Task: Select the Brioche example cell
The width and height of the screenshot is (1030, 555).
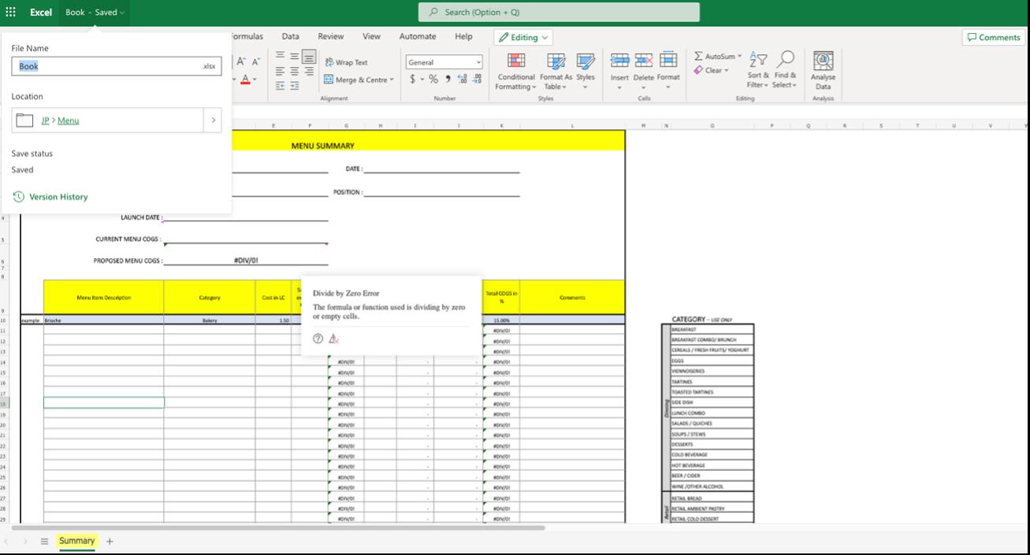Action: point(103,320)
